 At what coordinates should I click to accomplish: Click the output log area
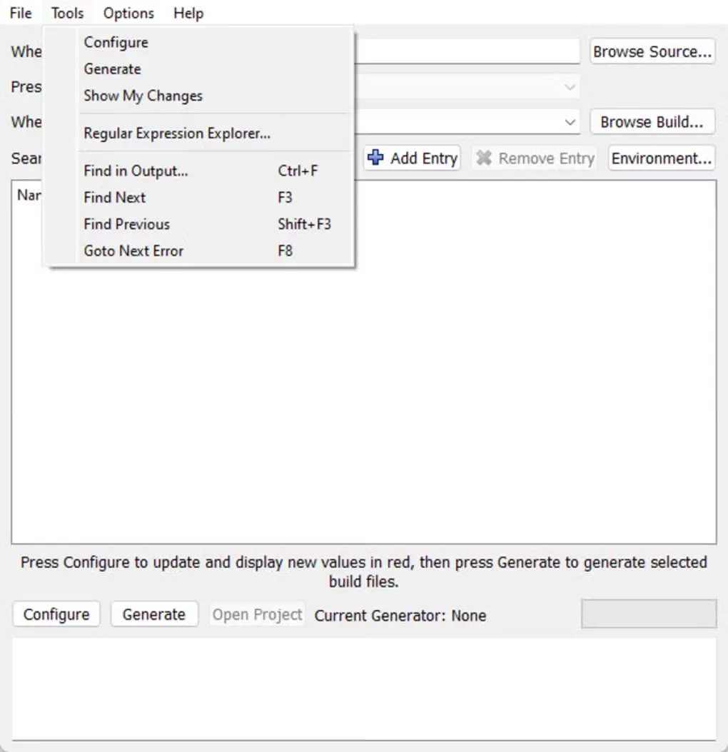point(364,689)
